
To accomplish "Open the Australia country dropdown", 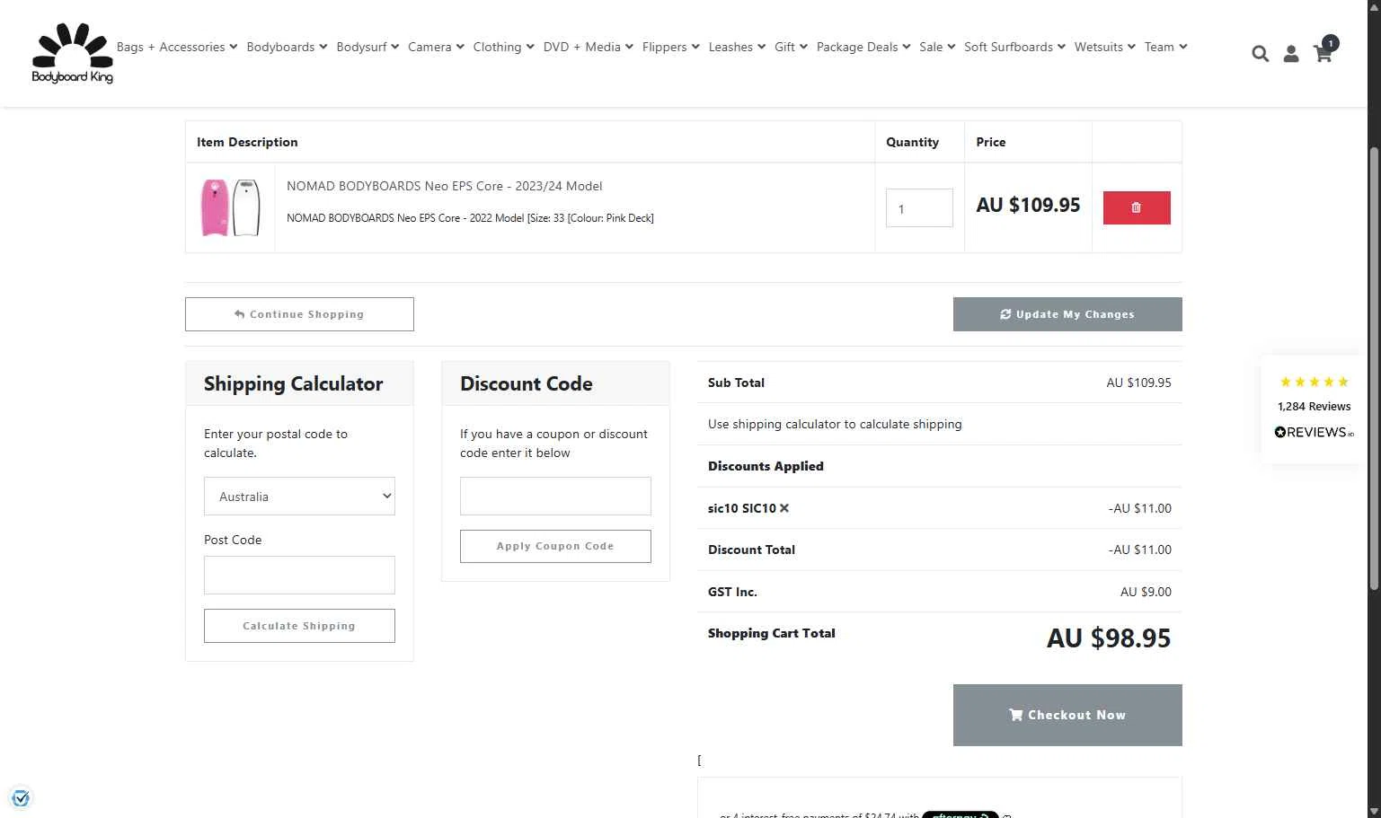I will click(299, 497).
